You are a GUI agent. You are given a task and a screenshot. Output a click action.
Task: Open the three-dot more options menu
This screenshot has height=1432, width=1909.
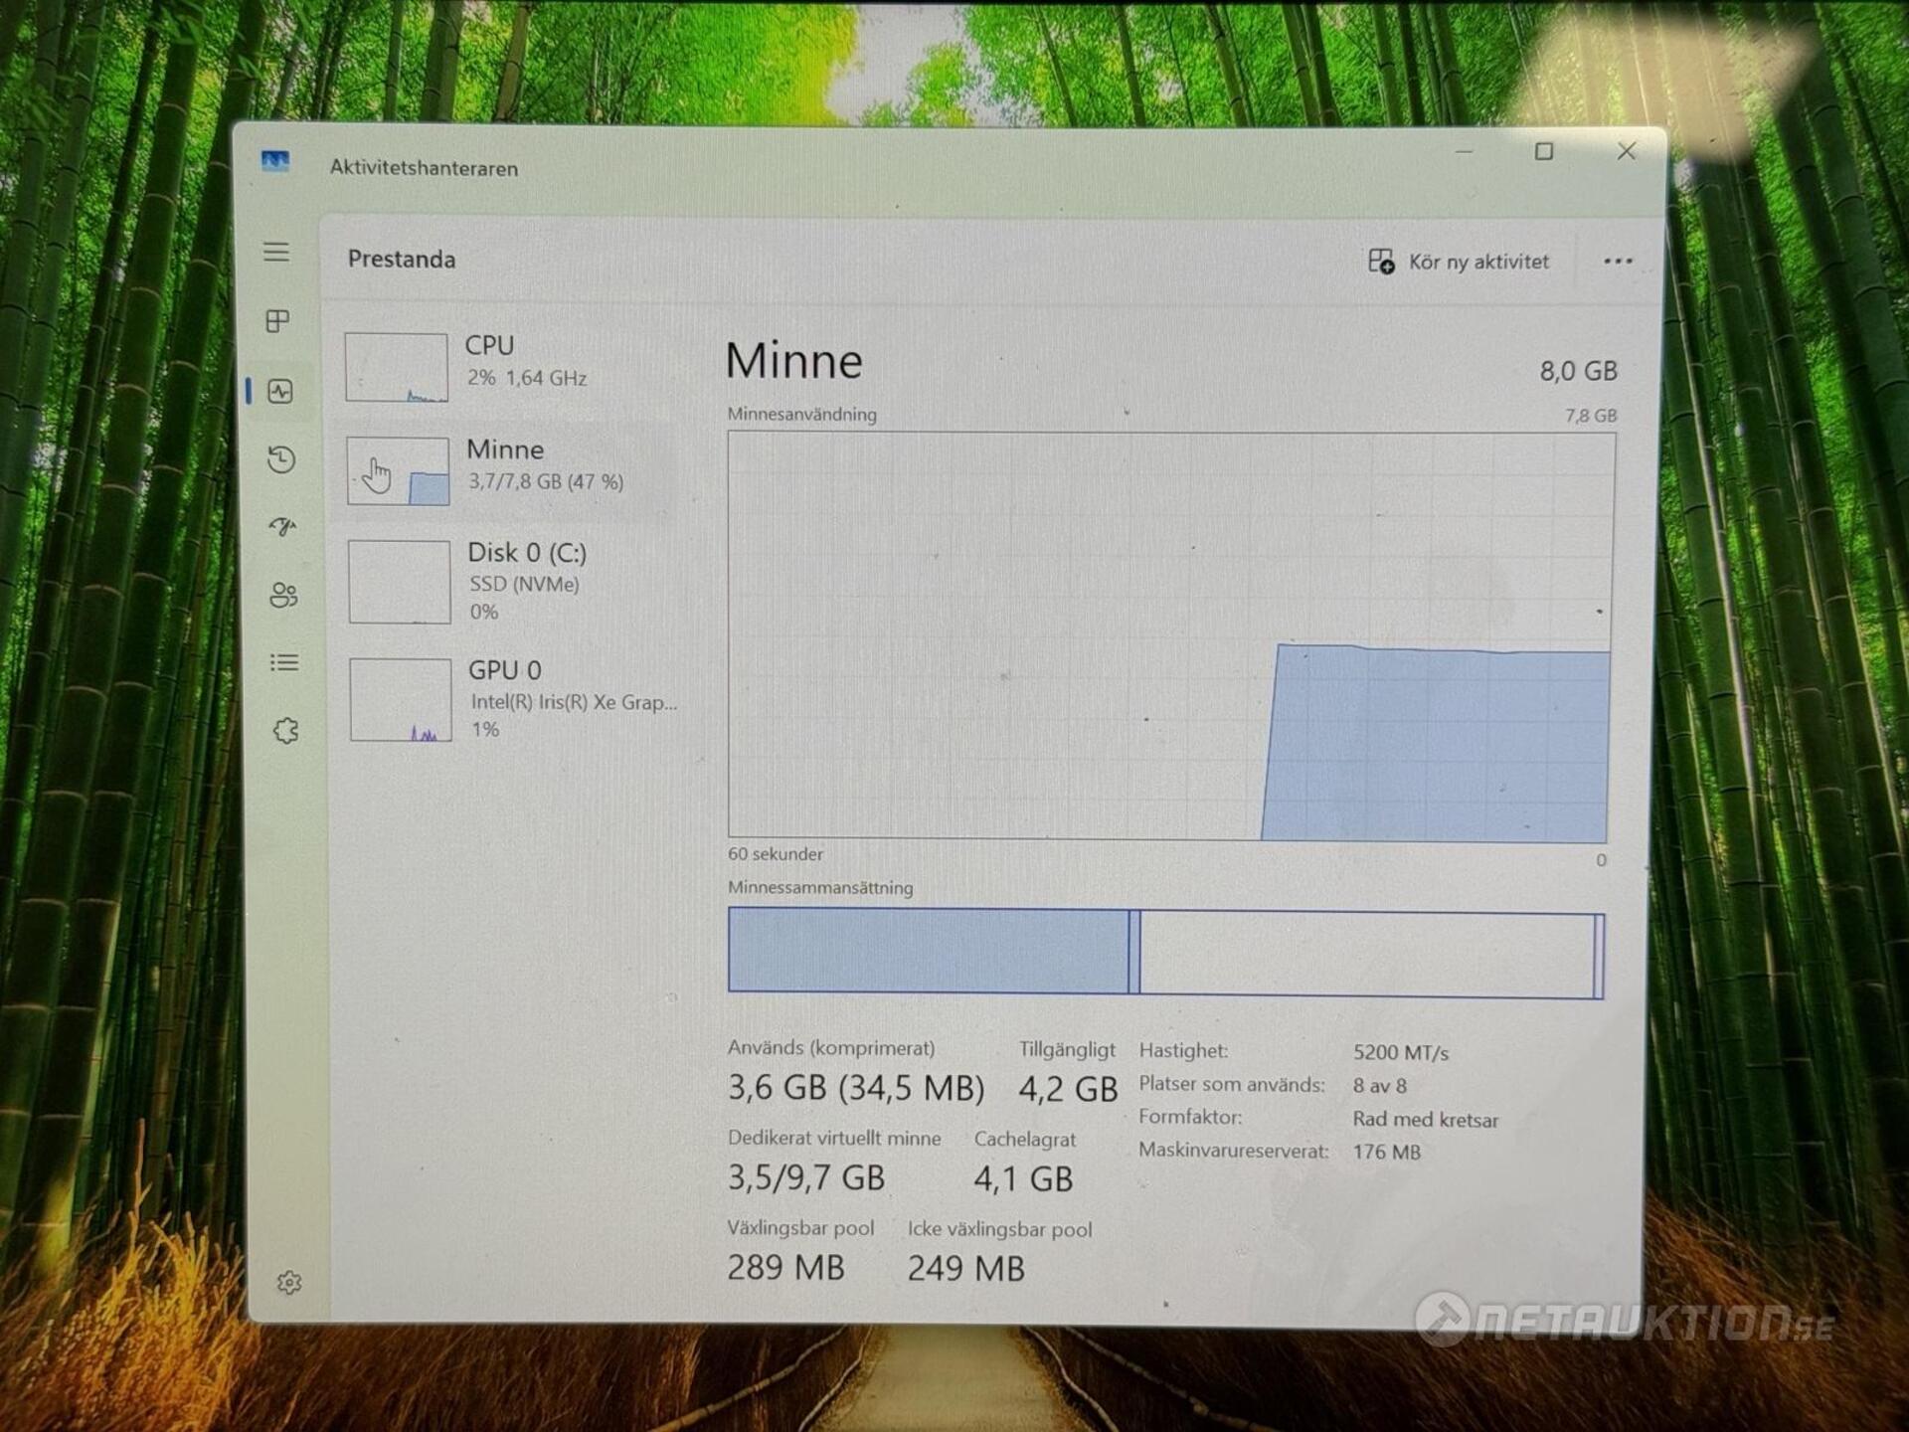(1618, 262)
